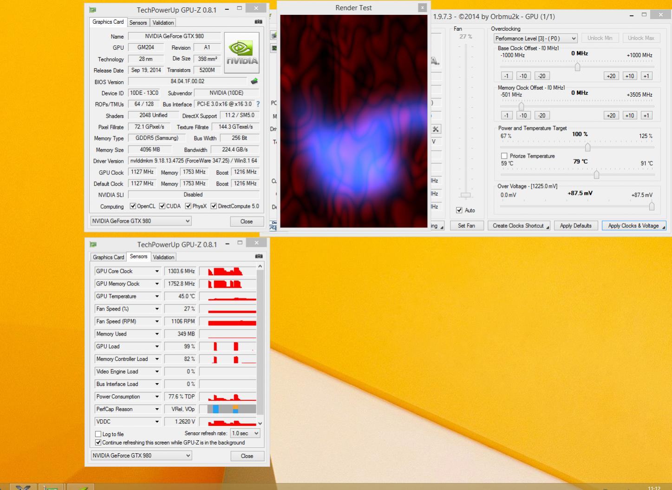Click the BIOS Version field
The width and height of the screenshot is (672, 490).
tap(187, 81)
